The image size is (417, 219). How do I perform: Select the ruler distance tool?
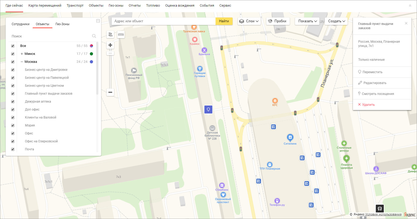(x=121, y=34)
